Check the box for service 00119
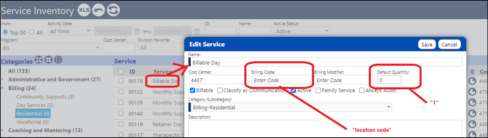Viewport: 488px width, 138px height. coord(121,124)
